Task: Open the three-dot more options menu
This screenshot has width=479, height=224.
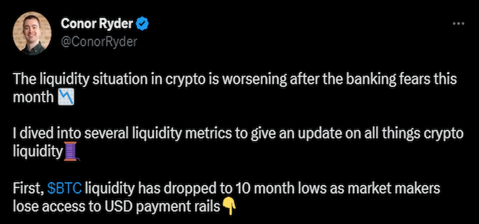Action: pos(458,24)
